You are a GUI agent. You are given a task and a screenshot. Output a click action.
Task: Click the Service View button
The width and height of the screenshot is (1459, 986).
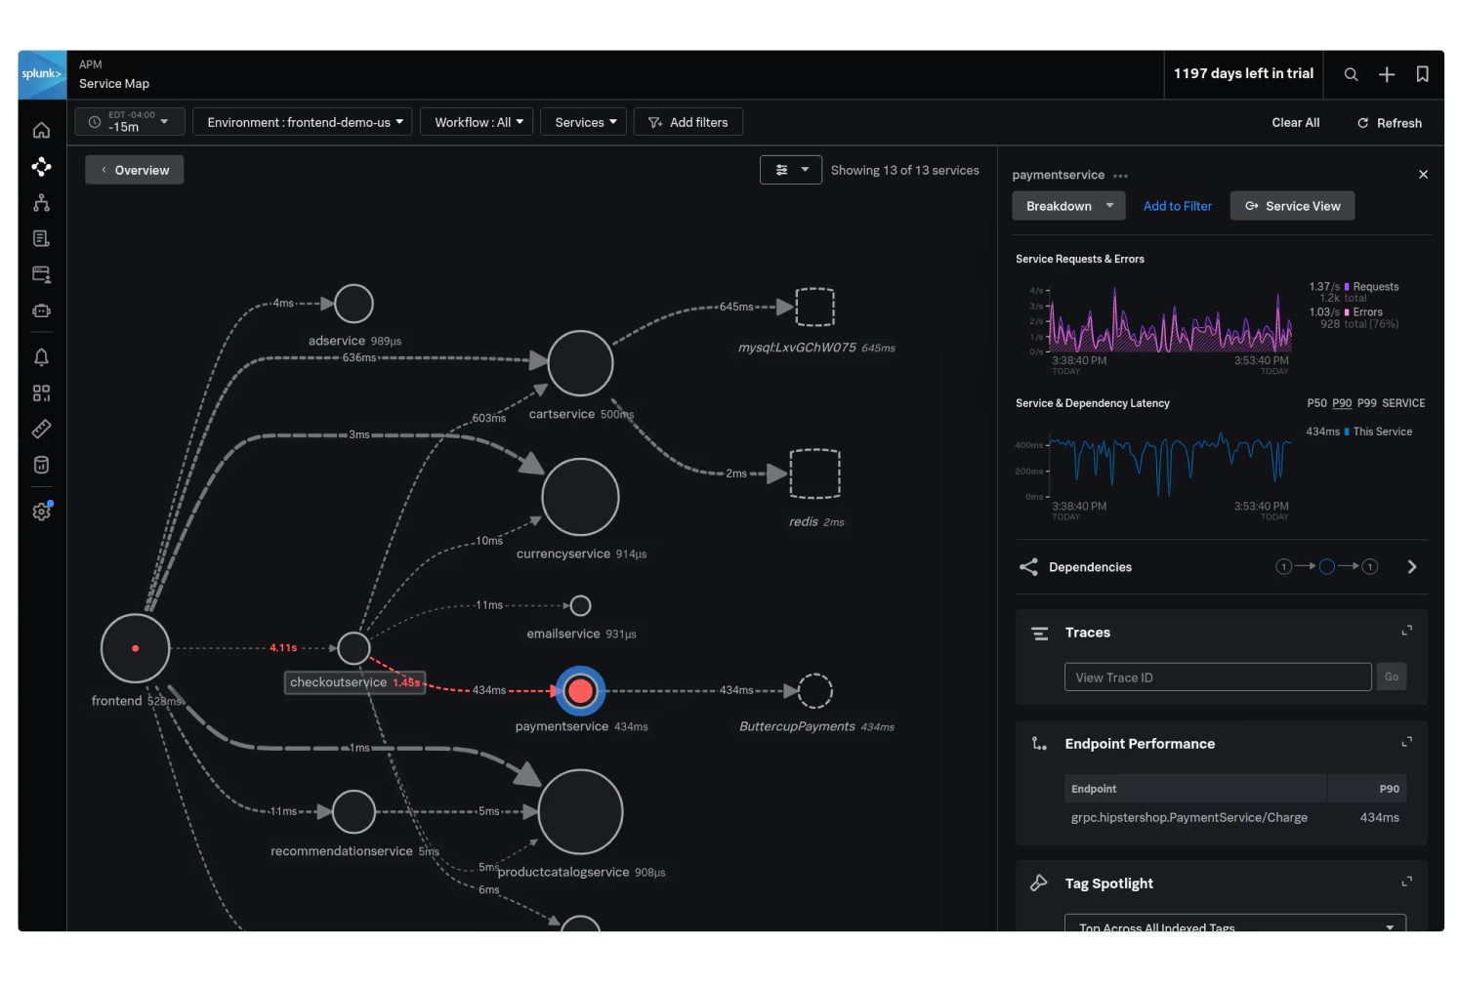point(1292,206)
